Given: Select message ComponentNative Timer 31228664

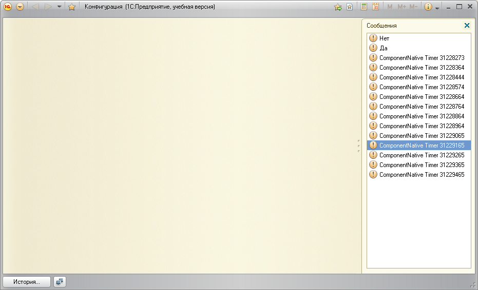Looking at the screenshot, I should pyautogui.click(x=419, y=97).
